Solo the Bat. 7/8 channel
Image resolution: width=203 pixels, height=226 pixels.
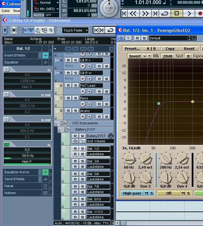click(82, 187)
